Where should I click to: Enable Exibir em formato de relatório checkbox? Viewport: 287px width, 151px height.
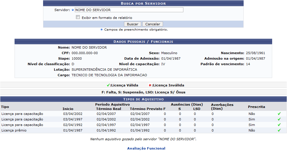click(x=78, y=17)
